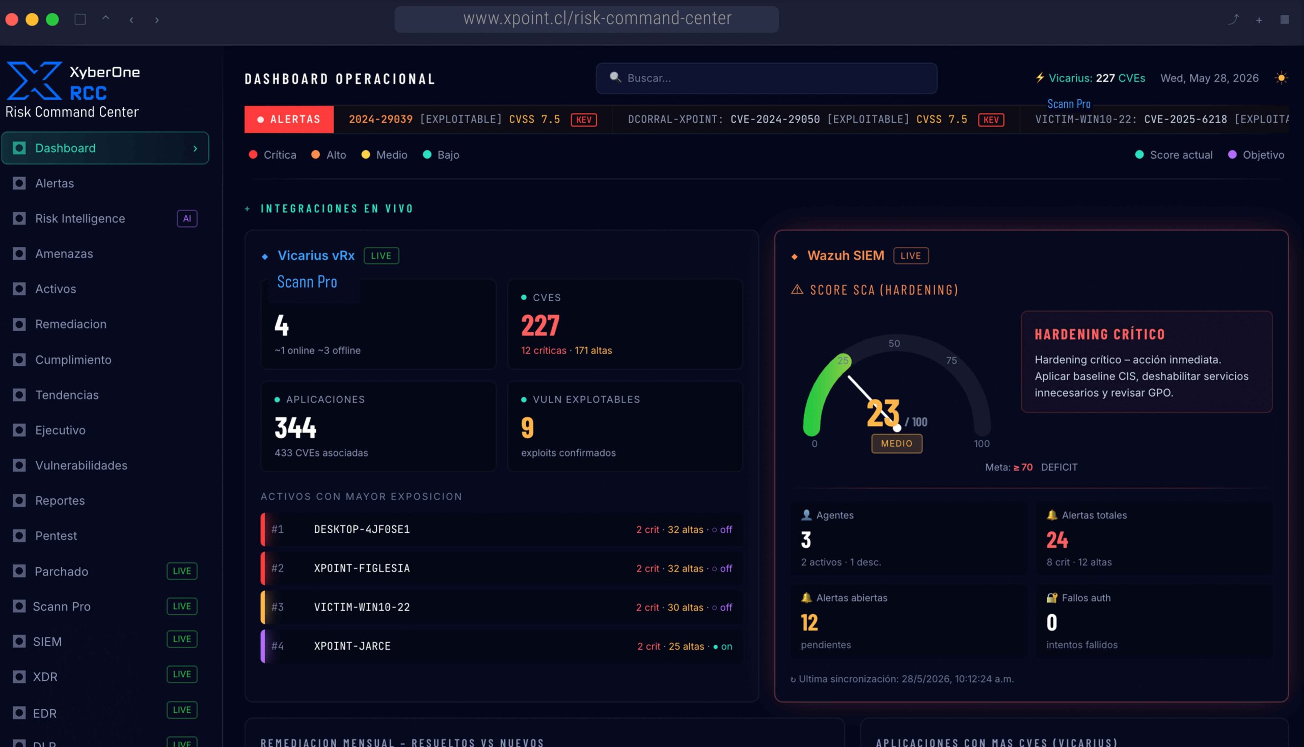Screen dimensions: 1304x747
Task: Open the Alertas totales 24 card
Action: tap(1154, 539)
